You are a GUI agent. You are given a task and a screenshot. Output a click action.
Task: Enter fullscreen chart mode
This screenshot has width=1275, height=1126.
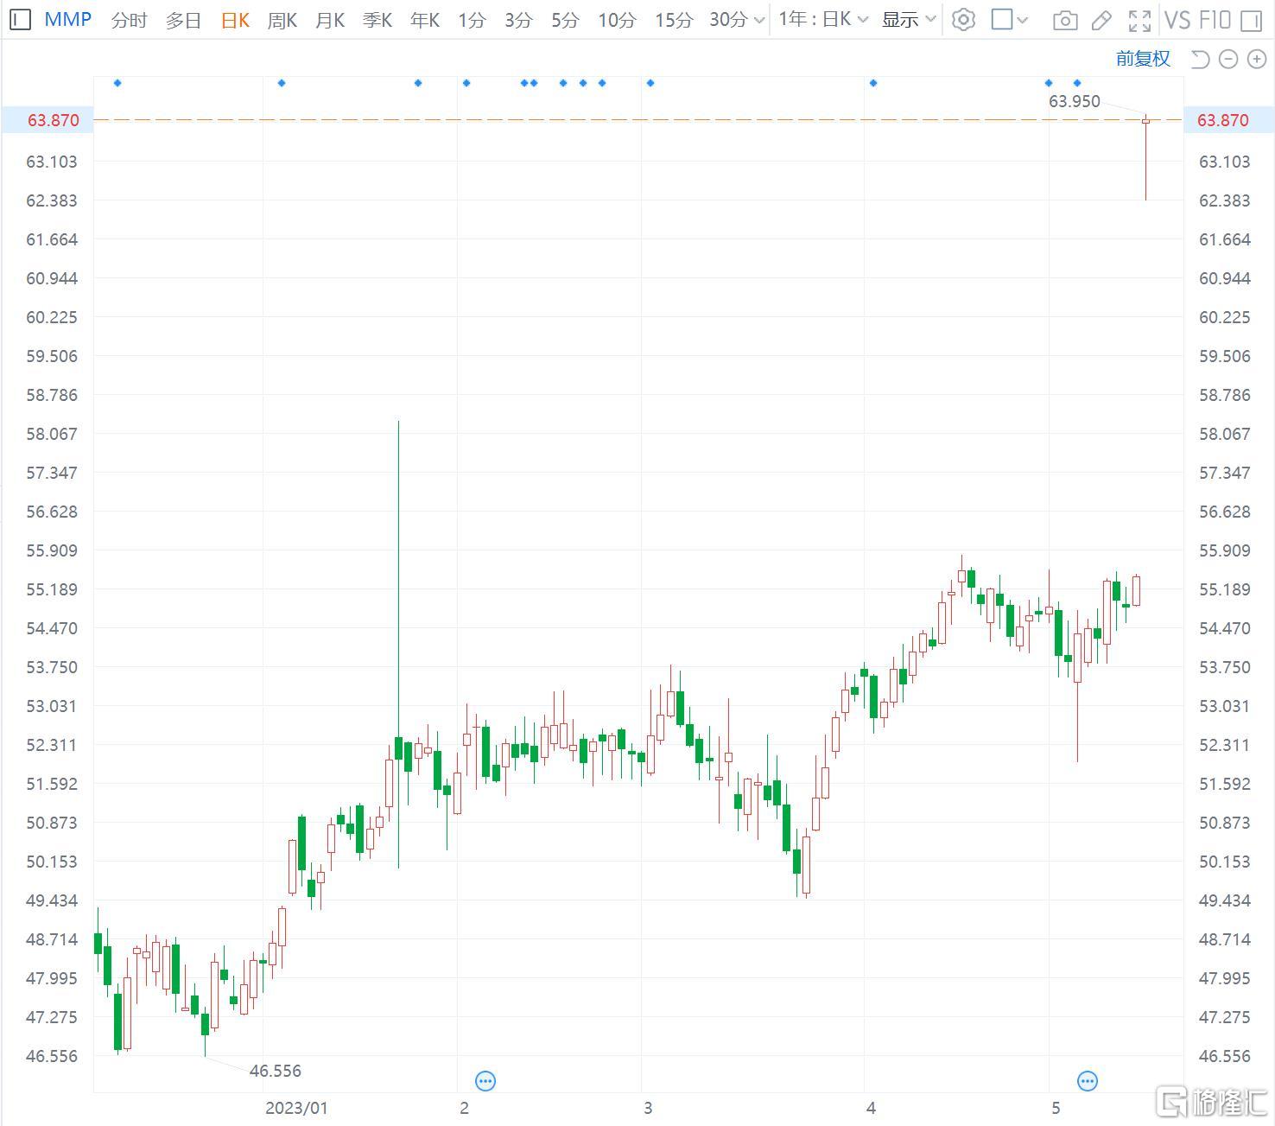pos(1140,20)
